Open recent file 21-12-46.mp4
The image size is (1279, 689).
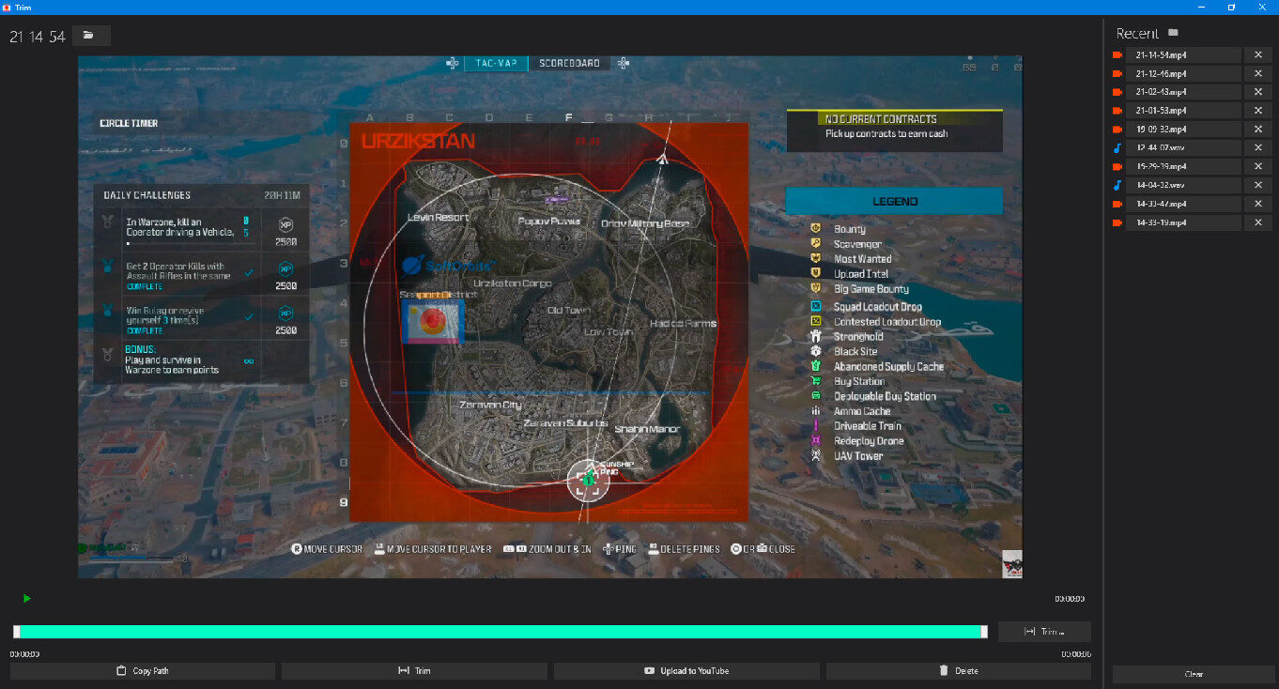pos(1183,73)
